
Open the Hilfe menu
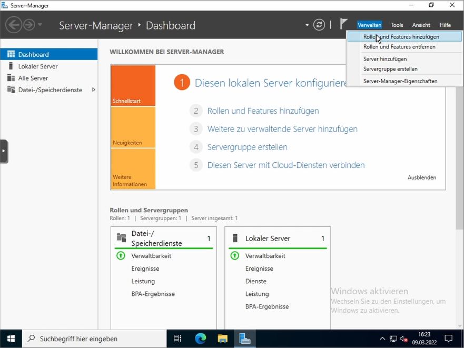[445, 25]
